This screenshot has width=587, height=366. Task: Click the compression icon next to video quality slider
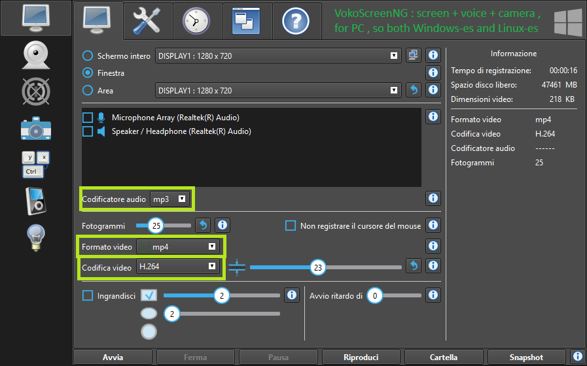(x=237, y=267)
